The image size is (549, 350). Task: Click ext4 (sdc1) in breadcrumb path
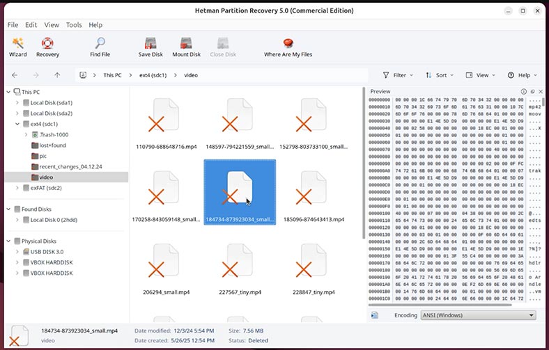coord(153,75)
